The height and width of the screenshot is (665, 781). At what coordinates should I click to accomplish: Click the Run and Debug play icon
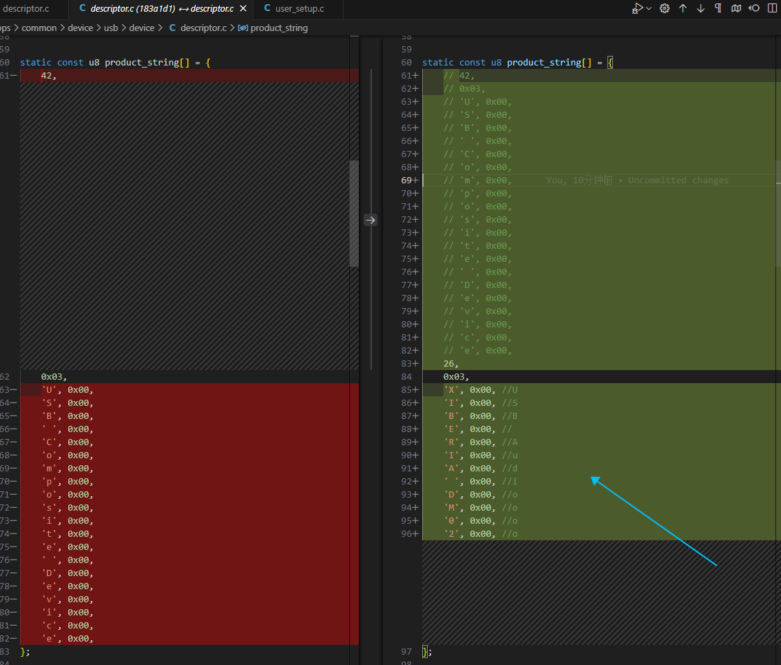pyautogui.click(x=637, y=8)
